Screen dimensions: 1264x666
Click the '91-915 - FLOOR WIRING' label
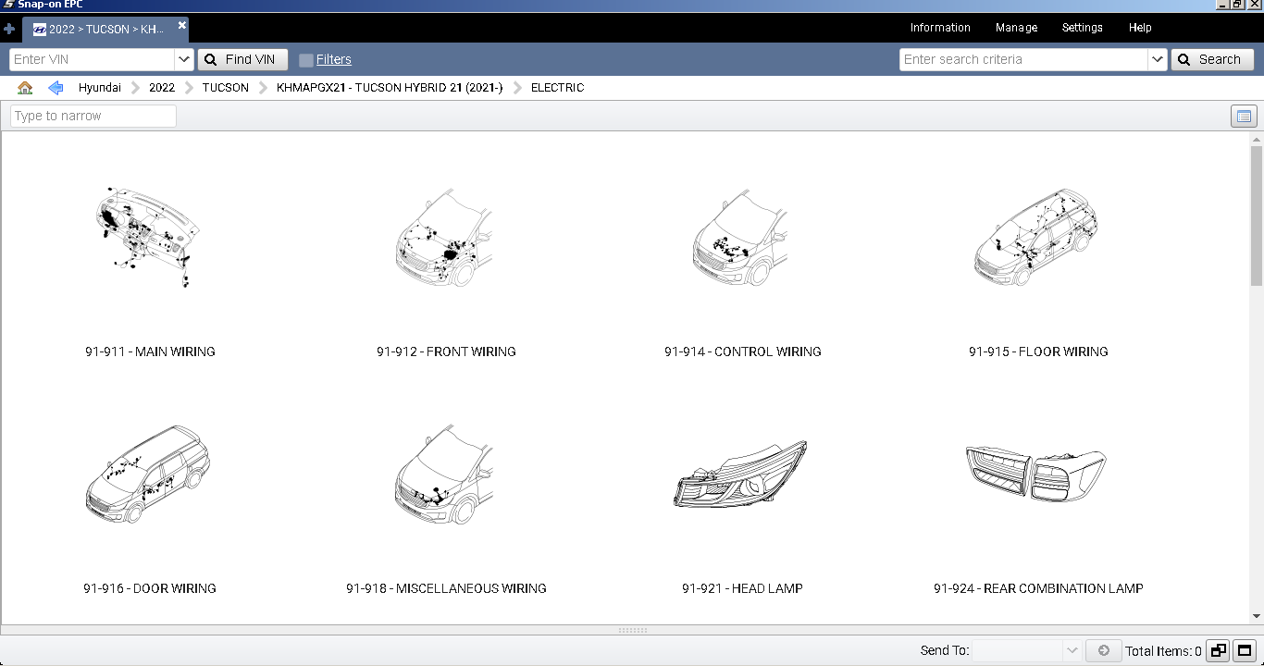tap(1038, 351)
